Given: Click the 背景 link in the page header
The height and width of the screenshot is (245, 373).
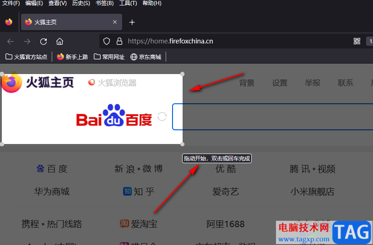Looking at the screenshot, I should (x=247, y=83).
